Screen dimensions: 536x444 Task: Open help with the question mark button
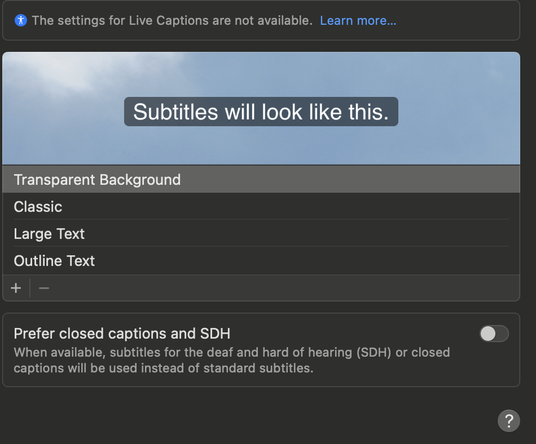click(x=508, y=420)
